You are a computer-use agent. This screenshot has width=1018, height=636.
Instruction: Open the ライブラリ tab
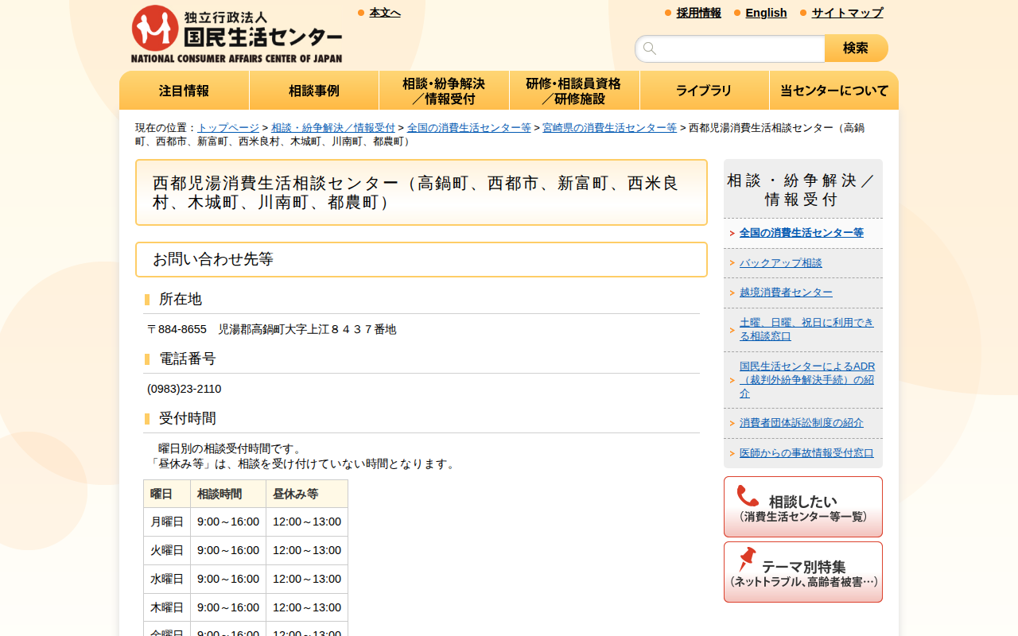704,90
